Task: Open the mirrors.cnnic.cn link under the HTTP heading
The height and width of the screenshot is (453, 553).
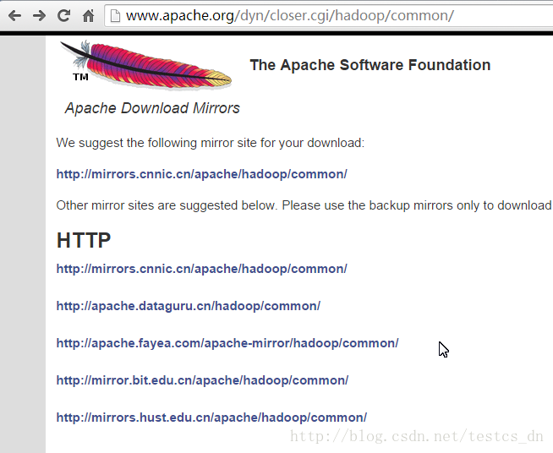Action: [202, 269]
